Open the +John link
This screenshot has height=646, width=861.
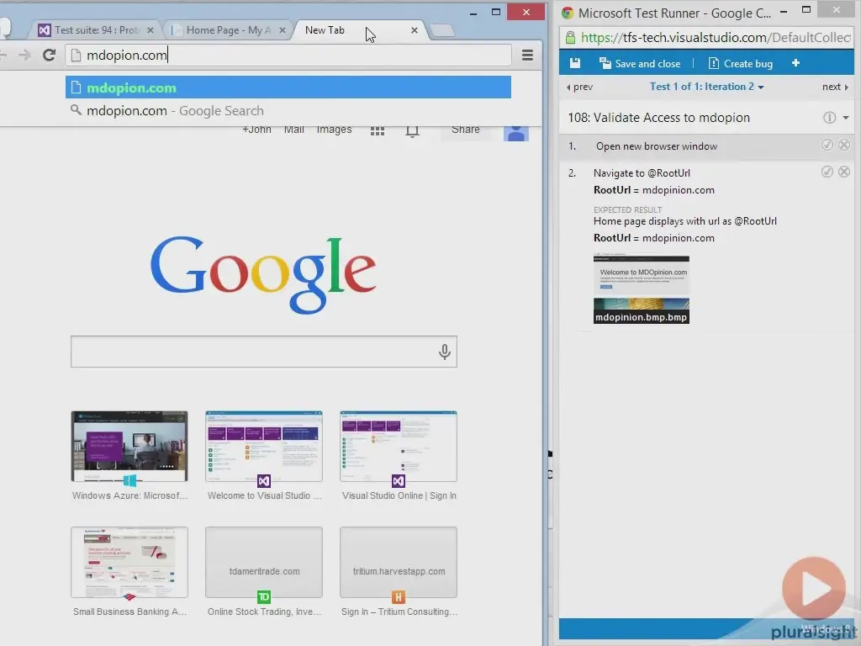(257, 130)
